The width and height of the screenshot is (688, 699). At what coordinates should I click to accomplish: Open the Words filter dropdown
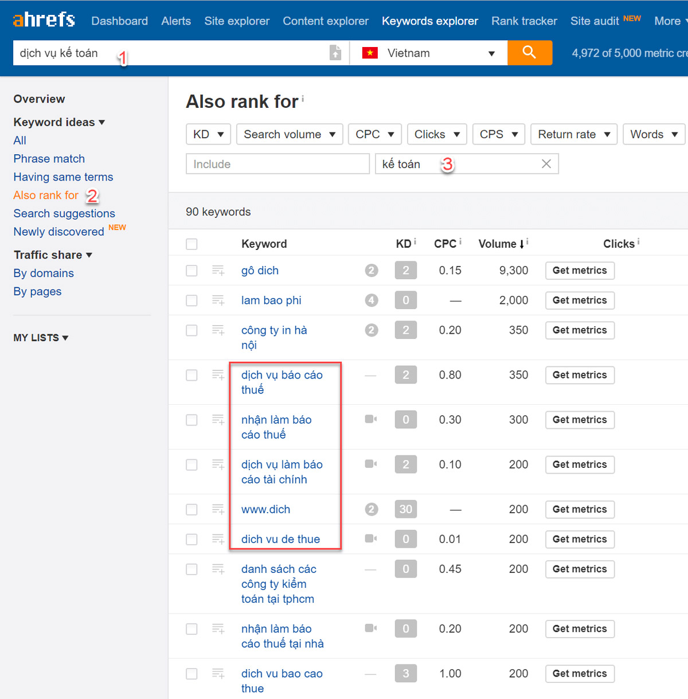coord(654,134)
